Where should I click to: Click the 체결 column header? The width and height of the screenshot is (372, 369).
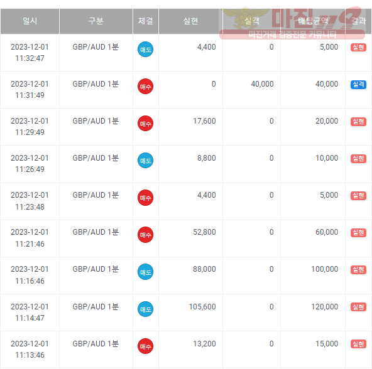click(146, 21)
